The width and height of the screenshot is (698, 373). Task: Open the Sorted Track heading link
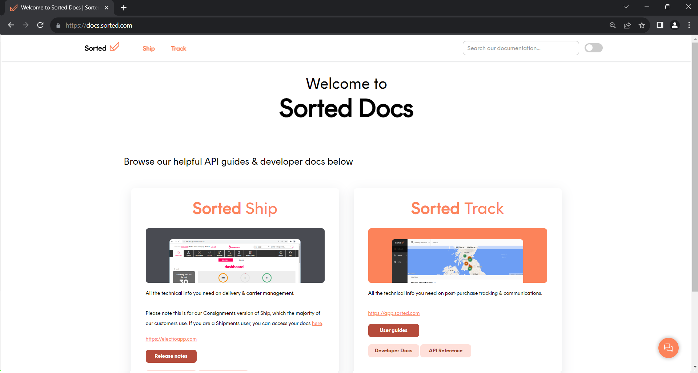(457, 209)
